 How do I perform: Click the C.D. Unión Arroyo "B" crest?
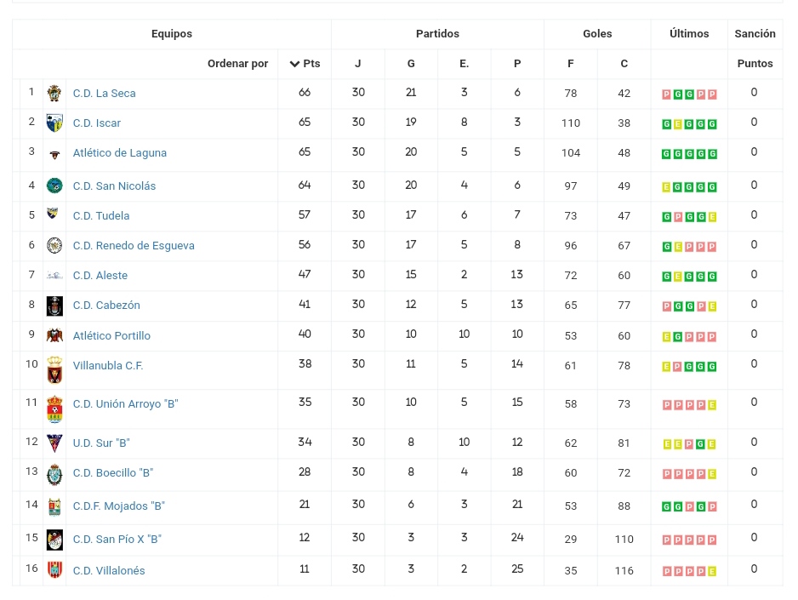click(x=54, y=409)
